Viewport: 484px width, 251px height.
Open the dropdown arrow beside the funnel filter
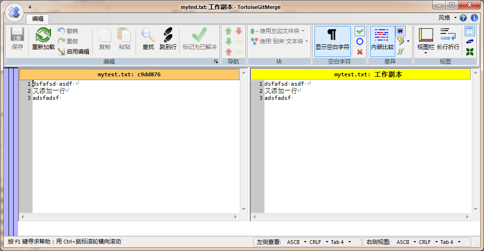tap(408, 41)
